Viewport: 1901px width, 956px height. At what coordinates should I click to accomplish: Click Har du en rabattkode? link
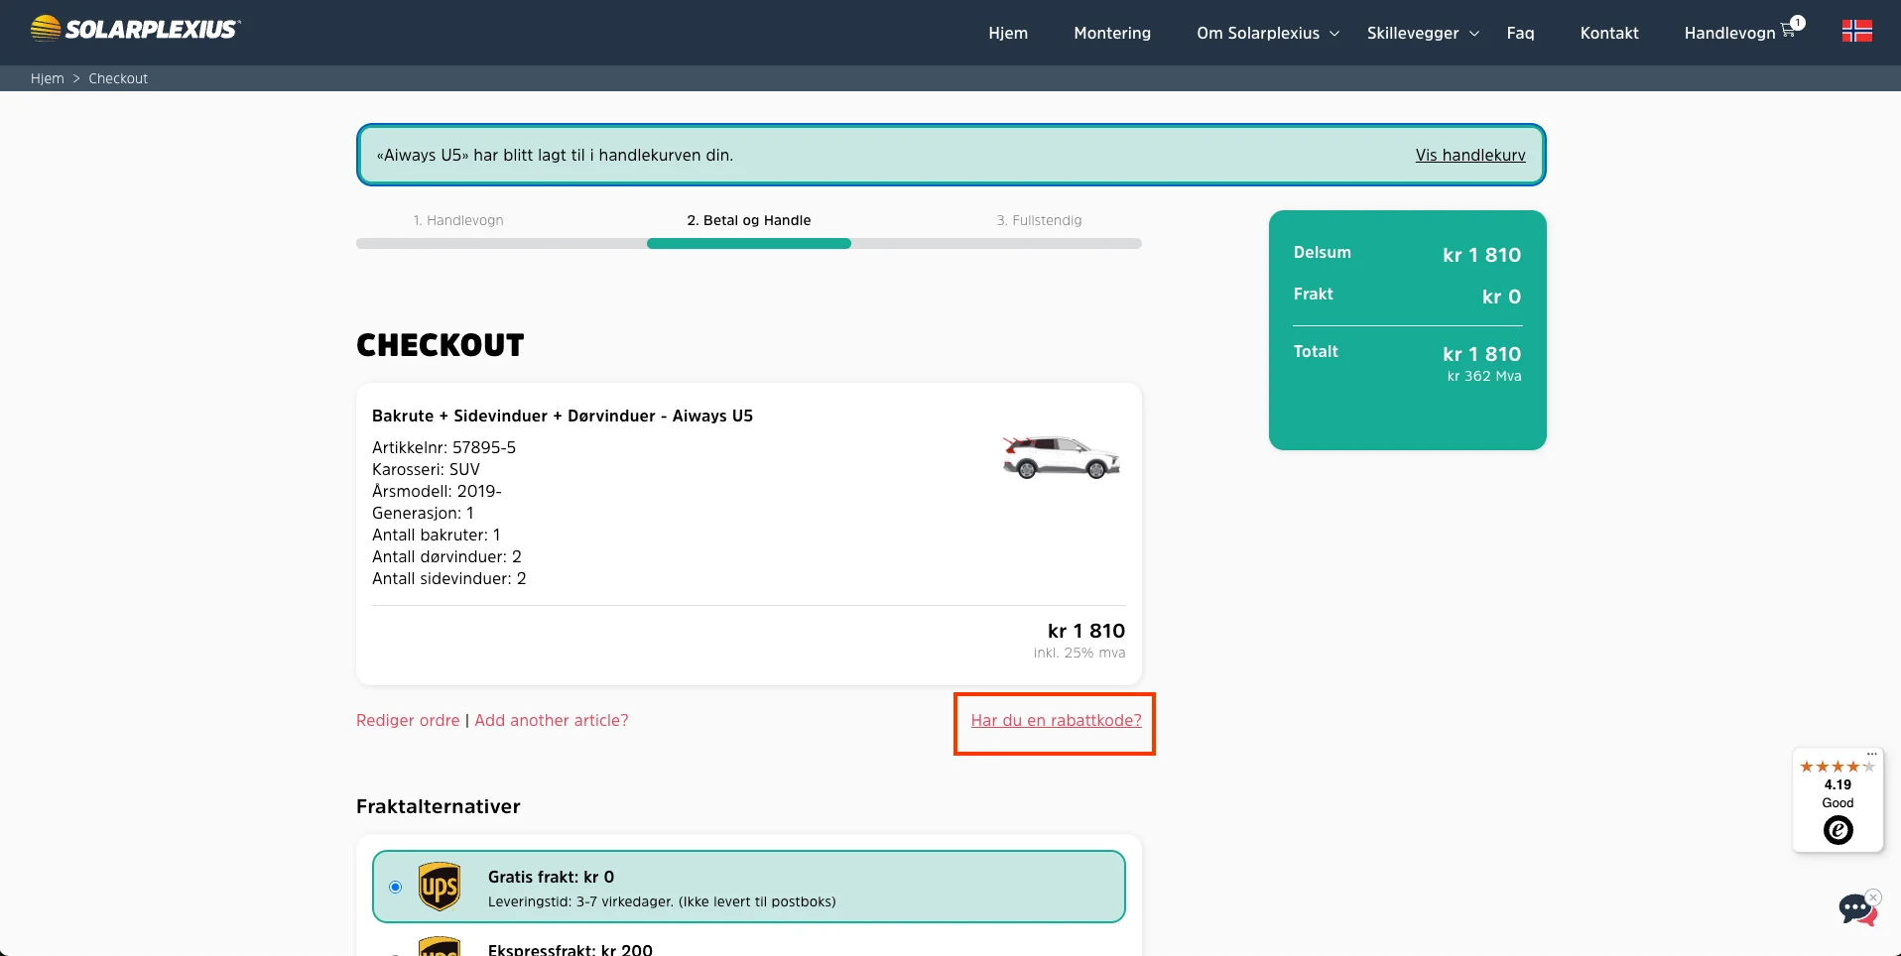1056,720
